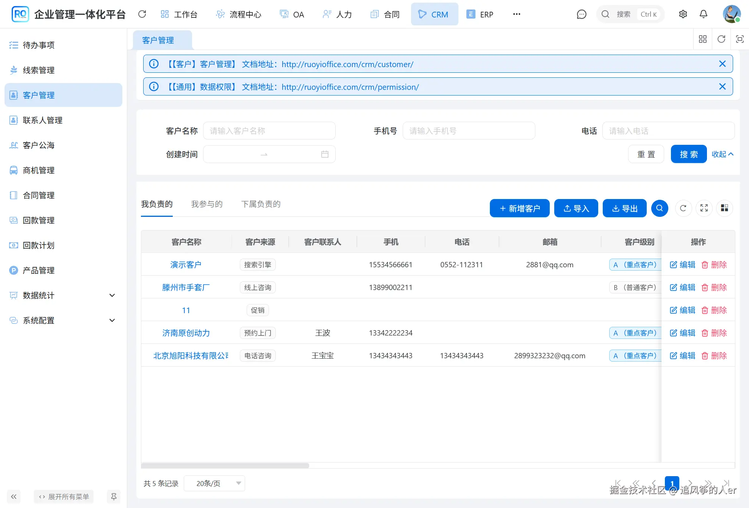Expand the 系统配置 sidebar menu
This screenshot has width=749, height=508.
pos(63,320)
